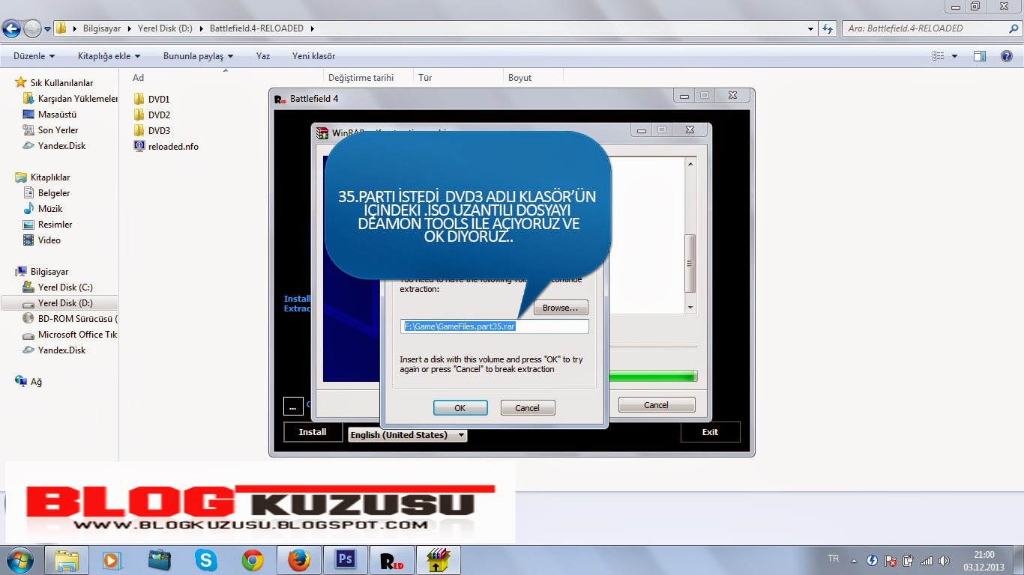Select Kitaplıklar in the navigation pane
This screenshot has width=1024, height=575.
click(50, 177)
